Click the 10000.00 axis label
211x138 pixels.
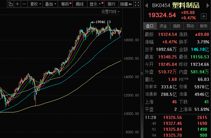(x=131, y=114)
